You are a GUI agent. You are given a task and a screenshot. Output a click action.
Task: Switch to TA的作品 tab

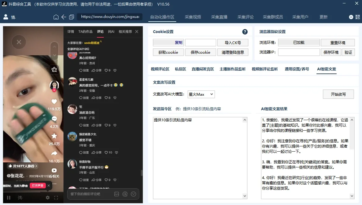coord(85,31)
